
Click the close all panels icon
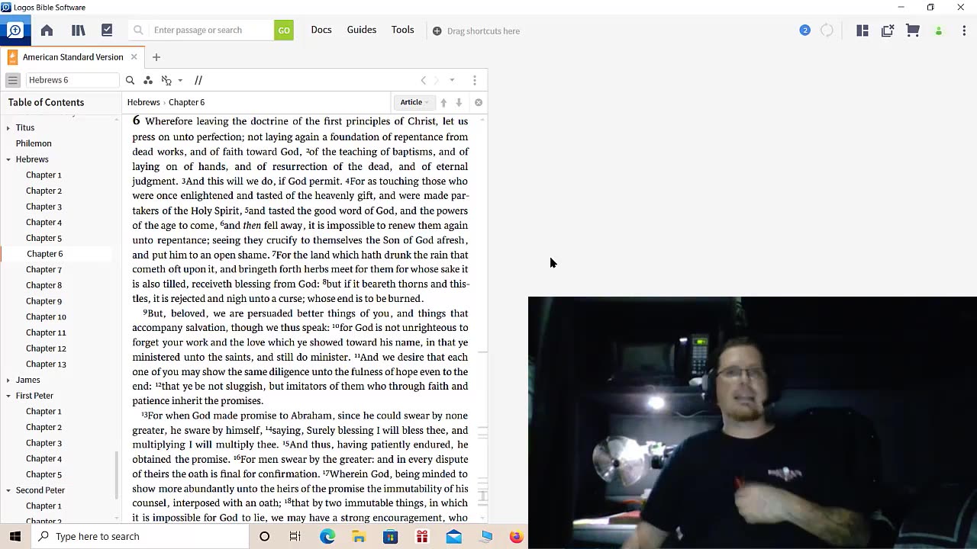tap(888, 30)
